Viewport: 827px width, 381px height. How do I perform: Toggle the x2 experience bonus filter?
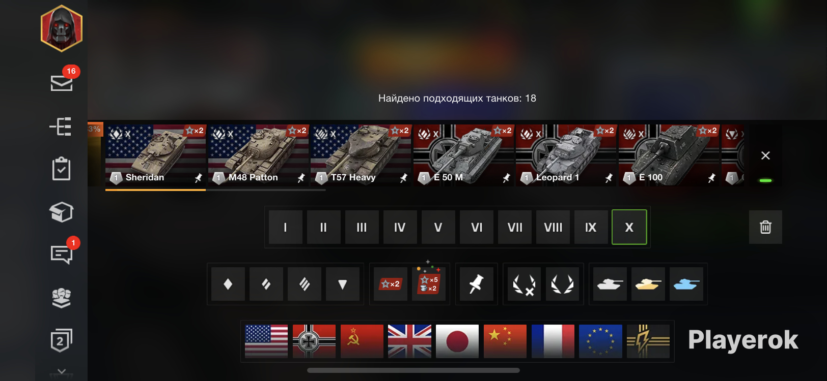(391, 284)
